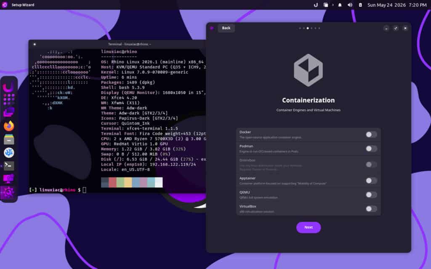The height and width of the screenshot is (269, 431).
Task: Click the 'Locale: en_US.UTF-8' line
Action: pos(125,170)
